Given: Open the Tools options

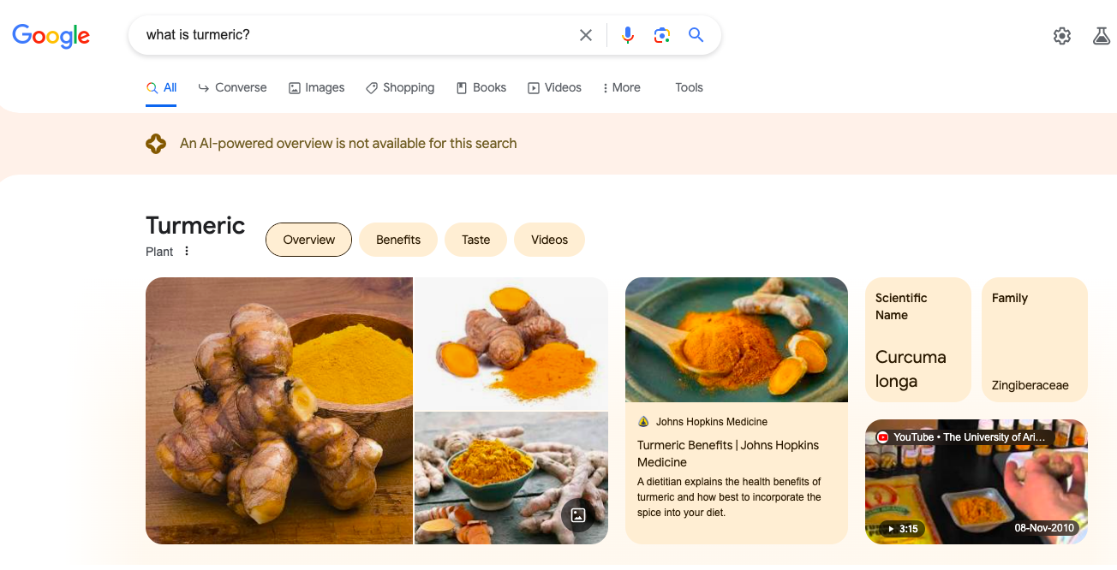Looking at the screenshot, I should [x=689, y=87].
